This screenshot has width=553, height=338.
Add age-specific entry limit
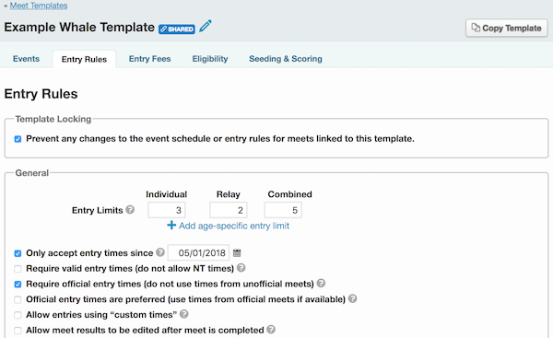coord(229,226)
